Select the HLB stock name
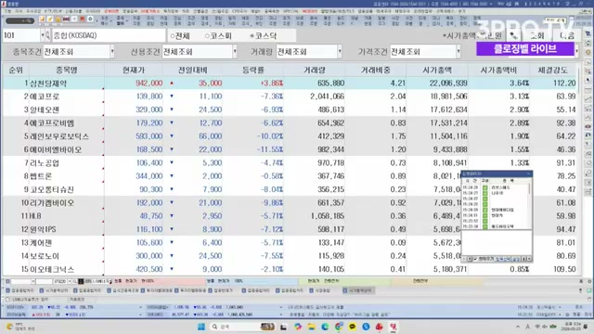Viewport: 594px width, 334px height. tap(35, 216)
